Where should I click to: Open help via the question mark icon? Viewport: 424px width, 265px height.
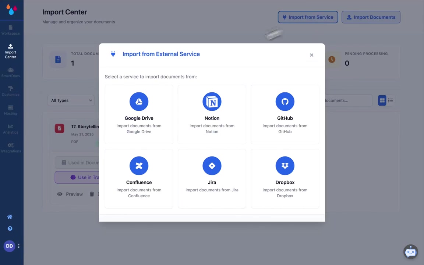pos(10,229)
